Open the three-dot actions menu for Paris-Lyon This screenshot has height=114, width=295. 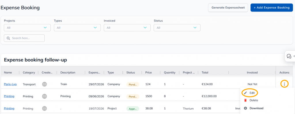tap(284, 84)
